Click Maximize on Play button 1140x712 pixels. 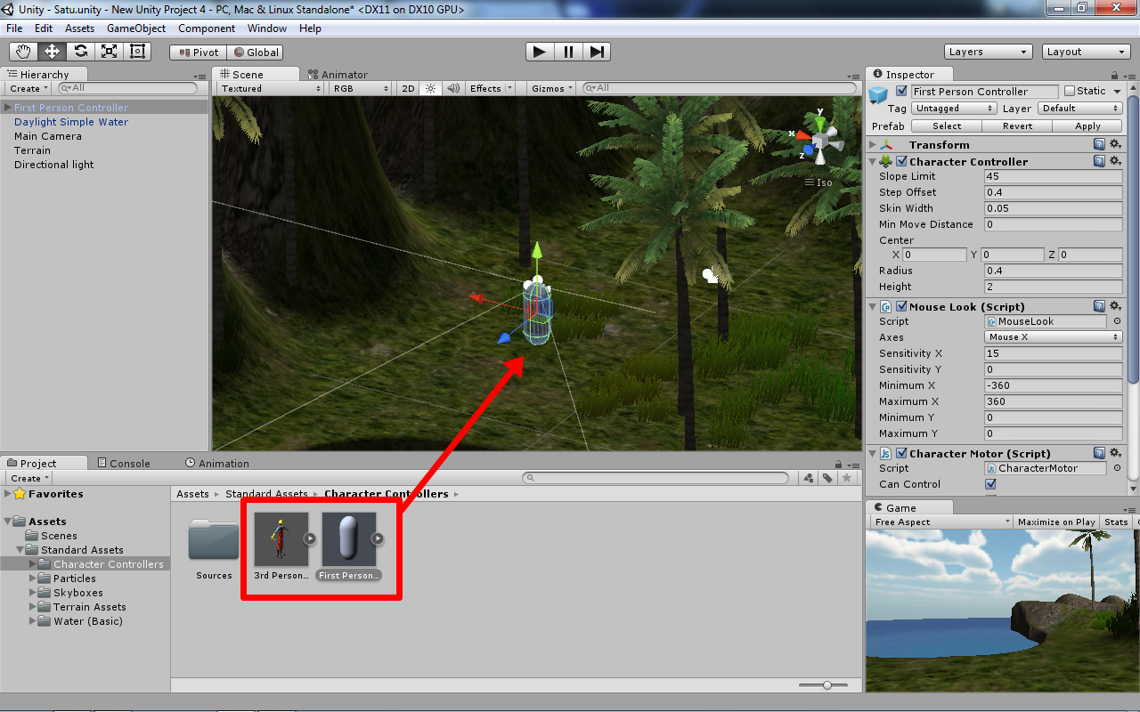(x=1056, y=522)
